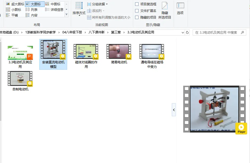This screenshot has width=250, height=163.
Task: Select video 通电导线在磁场中受力
Action: click(152, 56)
